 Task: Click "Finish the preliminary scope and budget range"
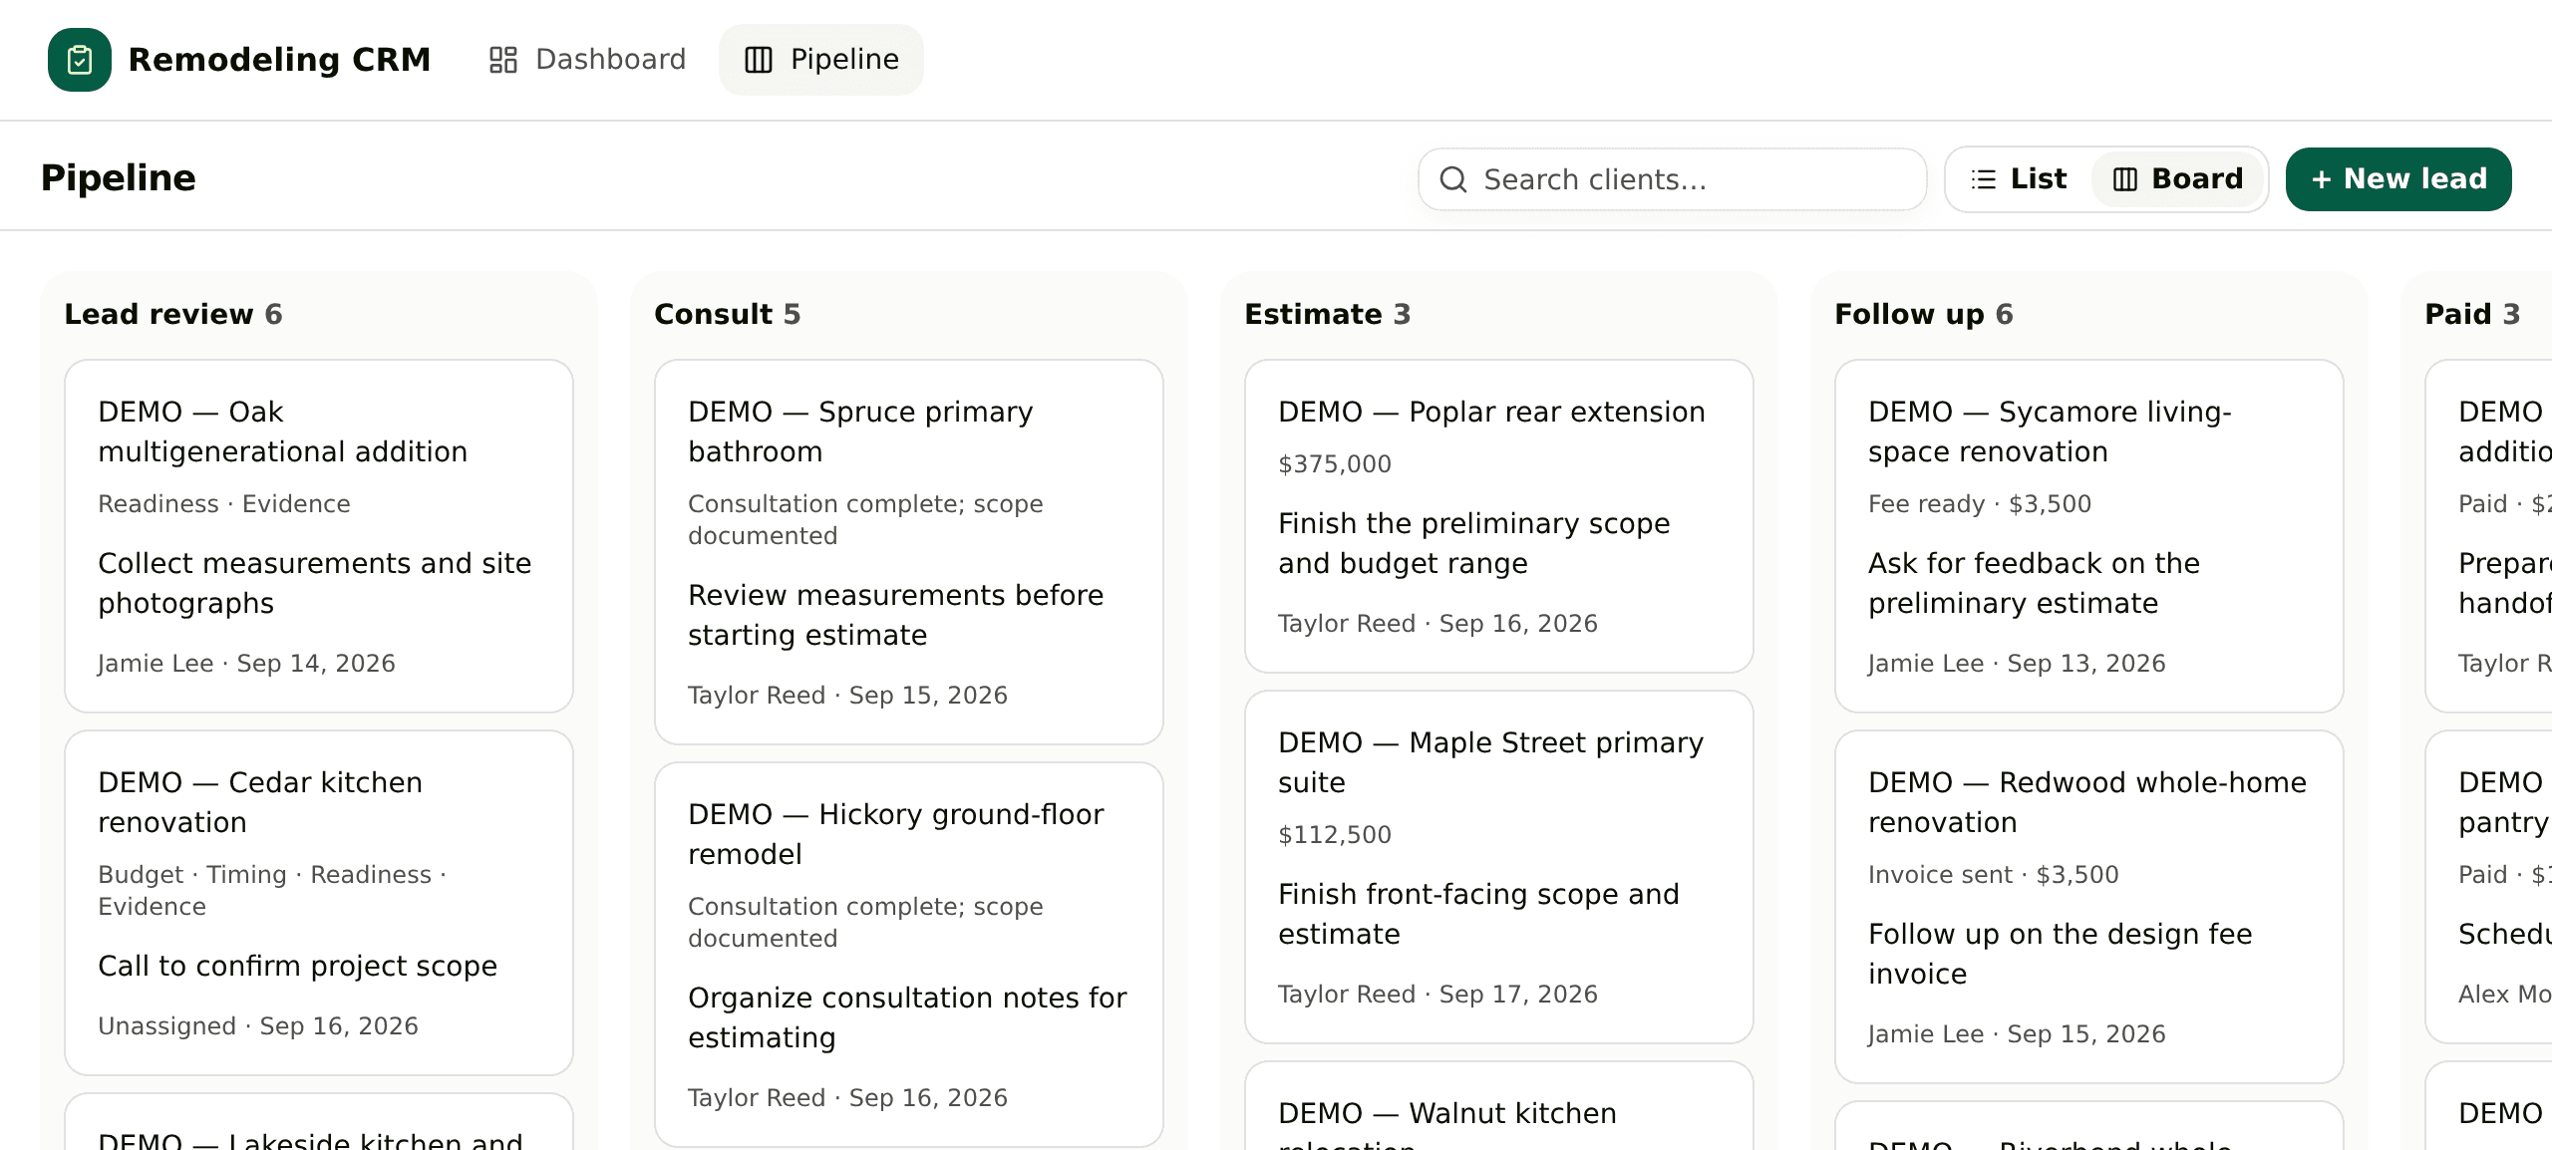pyautogui.click(x=1474, y=543)
